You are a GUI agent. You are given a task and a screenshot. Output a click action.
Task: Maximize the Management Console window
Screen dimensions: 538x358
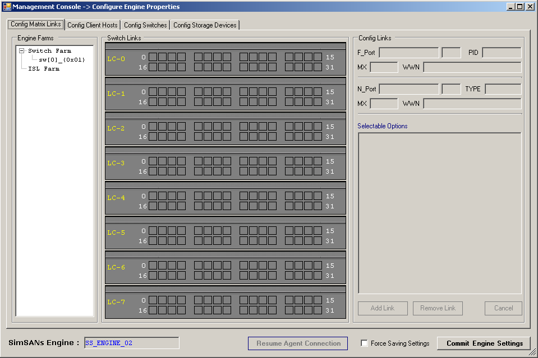520,7
